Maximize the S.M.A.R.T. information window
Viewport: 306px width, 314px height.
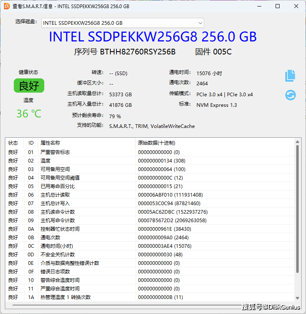pos(278,6)
